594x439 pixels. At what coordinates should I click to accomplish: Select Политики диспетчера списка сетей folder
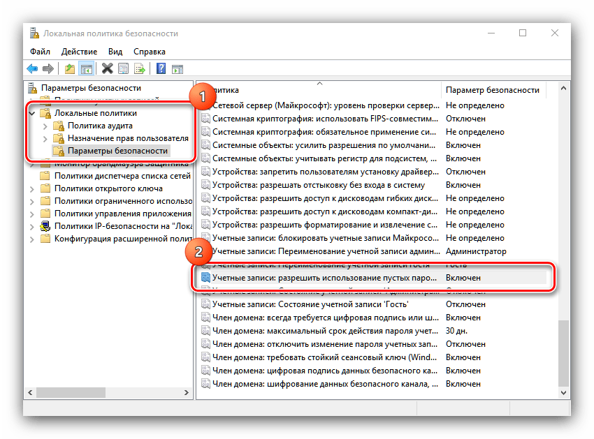[122, 176]
